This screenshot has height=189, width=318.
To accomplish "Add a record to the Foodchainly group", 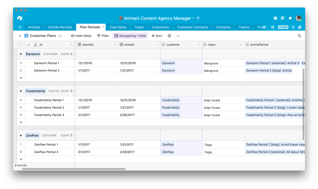I will coord(21,122).
